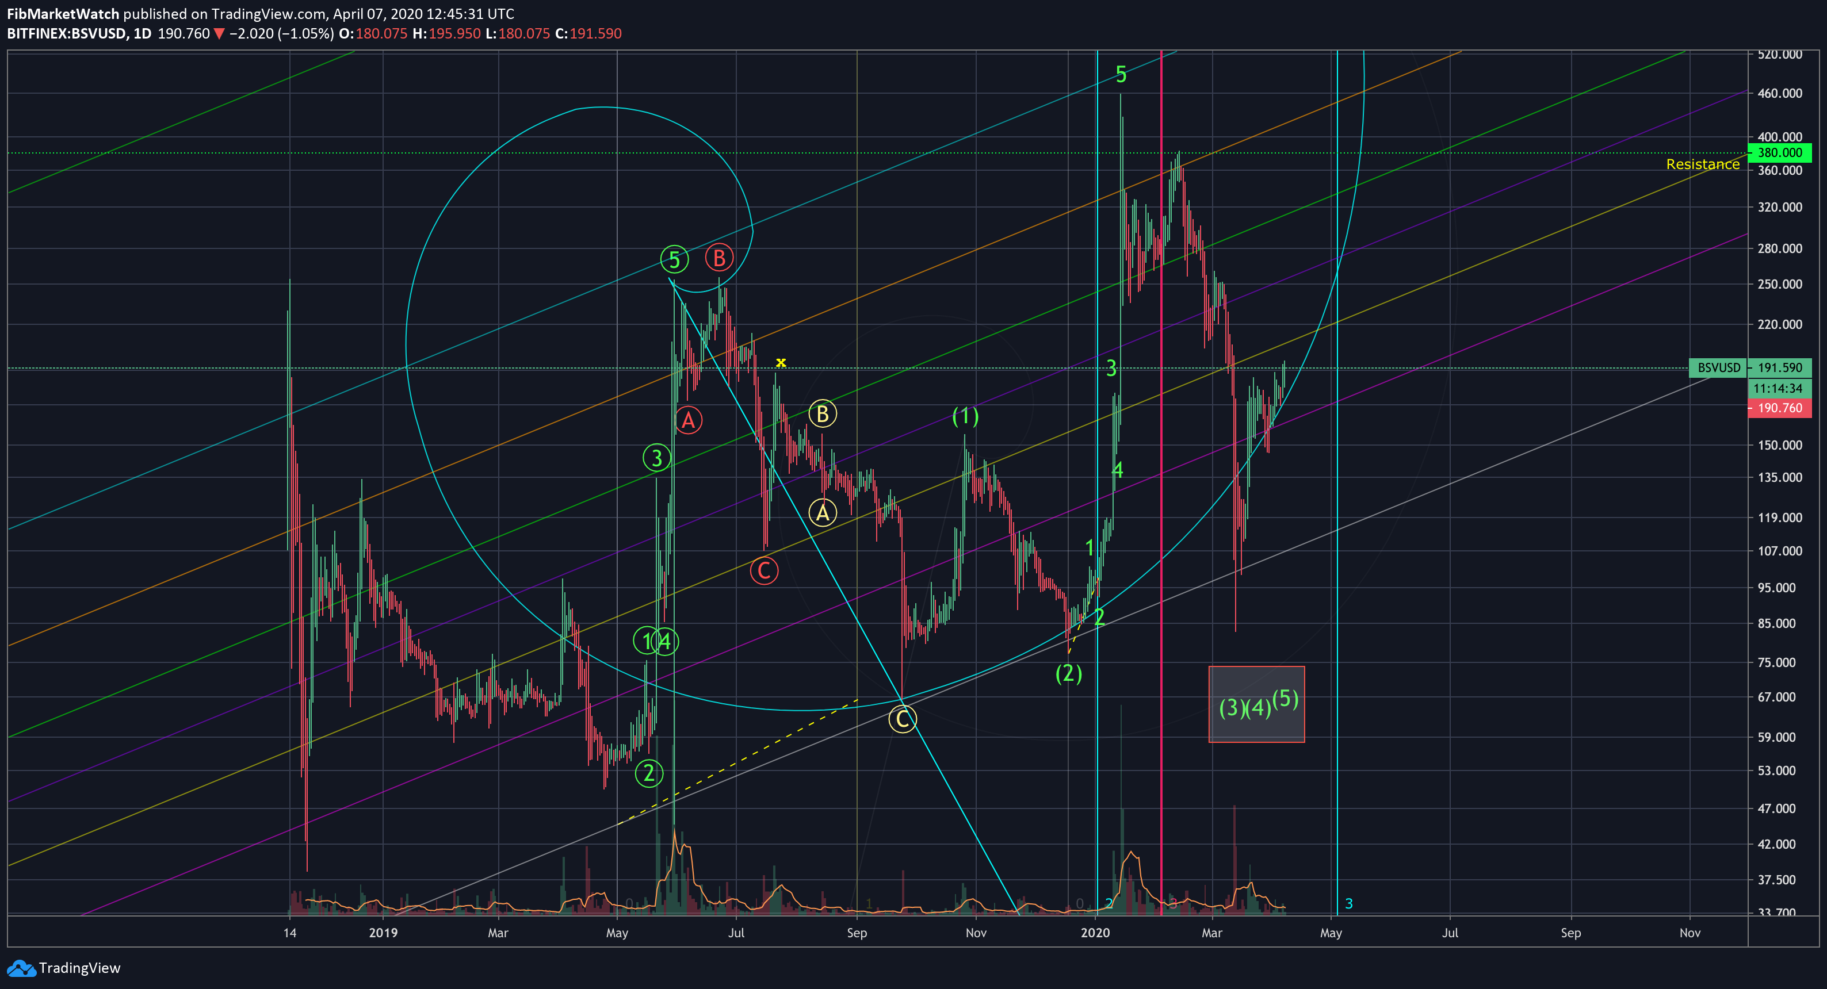This screenshot has width=1827, height=989.
Task: Click the BSVUSD symbol tag on price axis
Action: [1718, 368]
